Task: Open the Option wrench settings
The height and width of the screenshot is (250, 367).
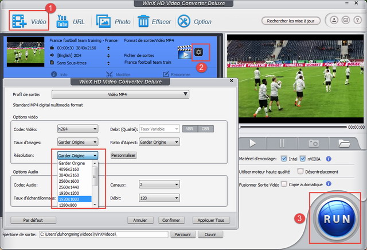Action: point(184,21)
